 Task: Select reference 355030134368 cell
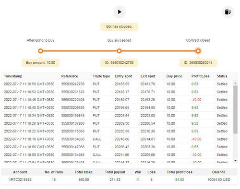(x=73, y=155)
